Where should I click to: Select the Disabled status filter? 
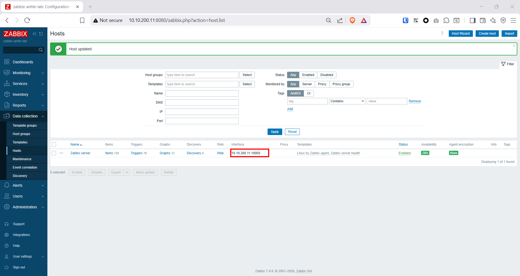(x=327, y=75)
